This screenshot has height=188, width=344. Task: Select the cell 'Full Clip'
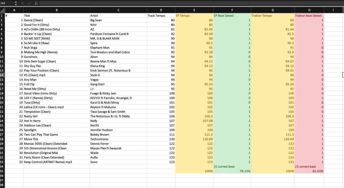[x=57, y=84]
